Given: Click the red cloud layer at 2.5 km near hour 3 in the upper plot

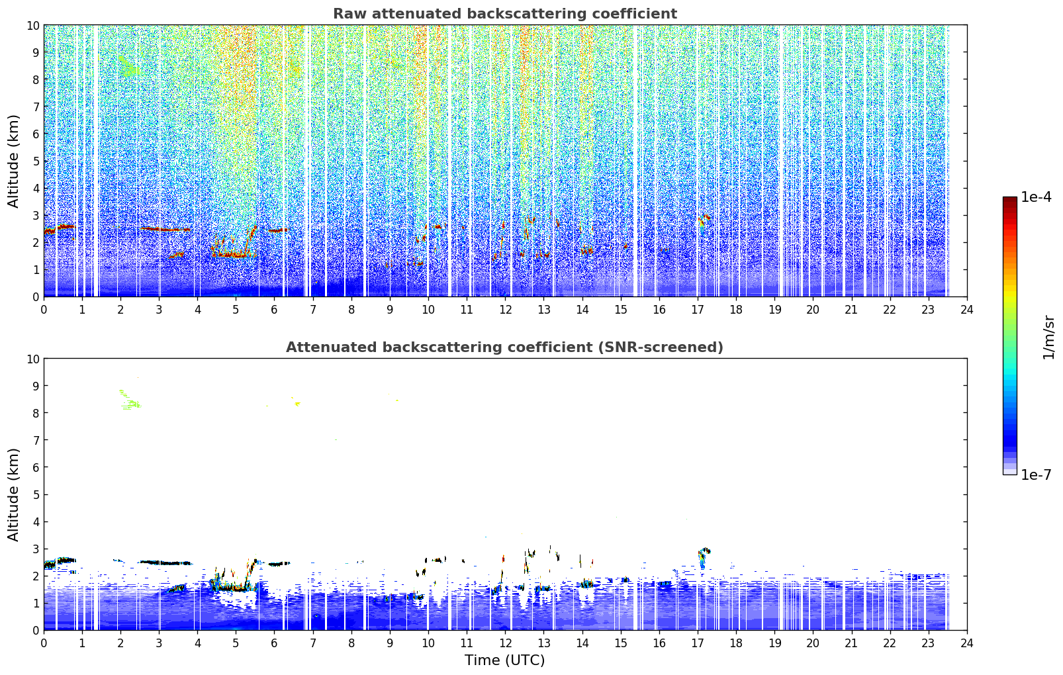Looking at the screenshot, I should 165,230.
